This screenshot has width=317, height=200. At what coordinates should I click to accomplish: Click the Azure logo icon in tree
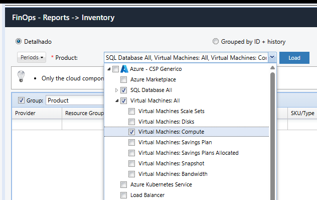coord(124,69)
